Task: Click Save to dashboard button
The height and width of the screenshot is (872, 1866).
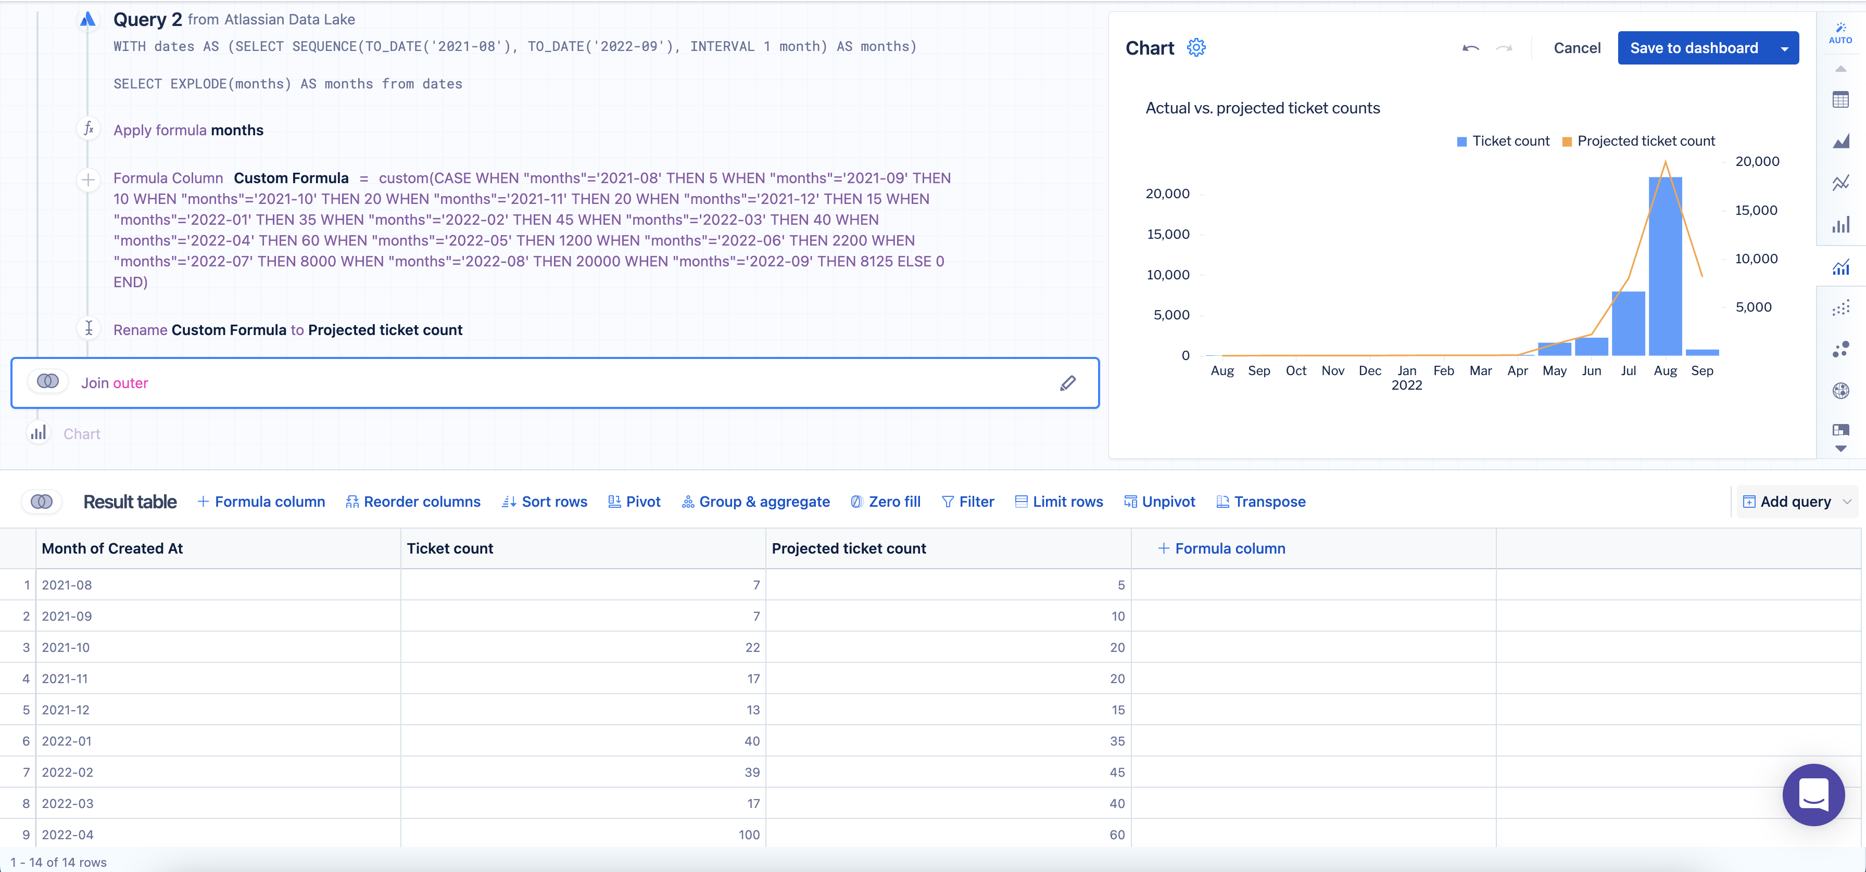Action: [1693, 48]
